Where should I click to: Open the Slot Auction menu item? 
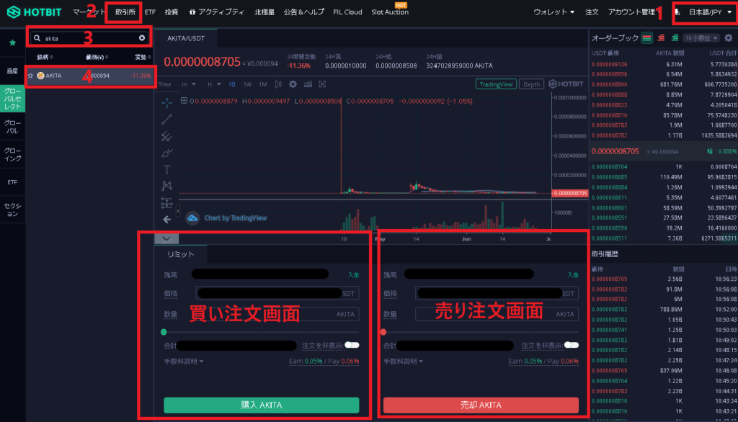pos(390,12)
